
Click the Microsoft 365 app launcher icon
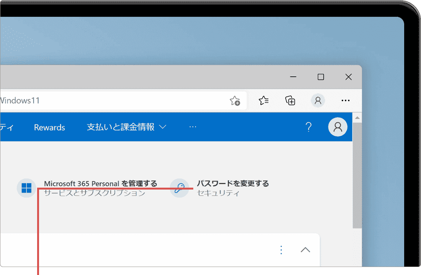pyautogui.click(x=26, y=188)
